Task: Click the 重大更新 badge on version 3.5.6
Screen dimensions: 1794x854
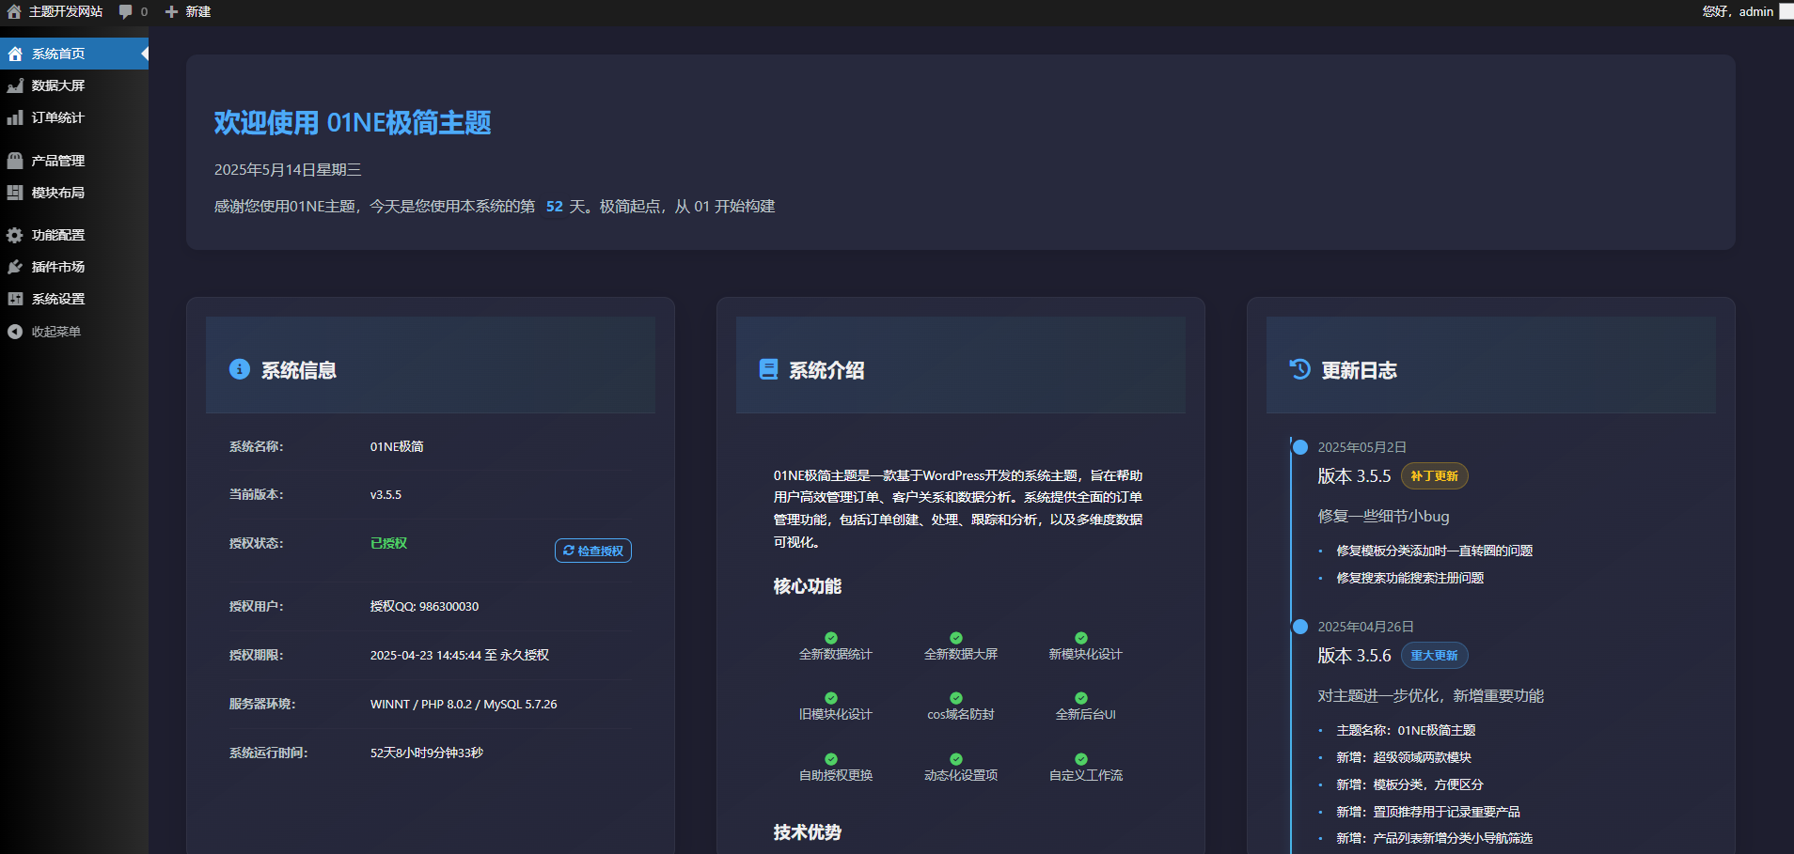Action: click(1434, 656)
